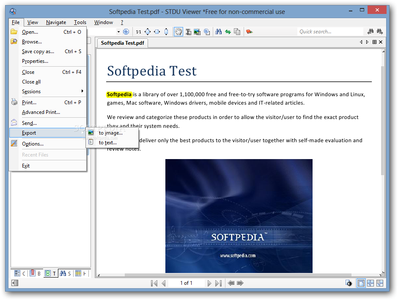398x300 pixels.
Task: Select the text selection tool
Action: (x=188, y=32)
